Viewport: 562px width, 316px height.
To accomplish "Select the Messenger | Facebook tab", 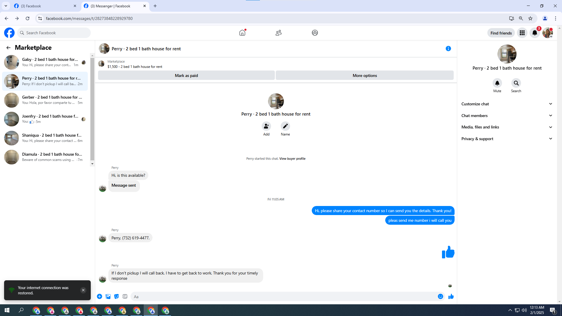I will click(x=115, y=6).
